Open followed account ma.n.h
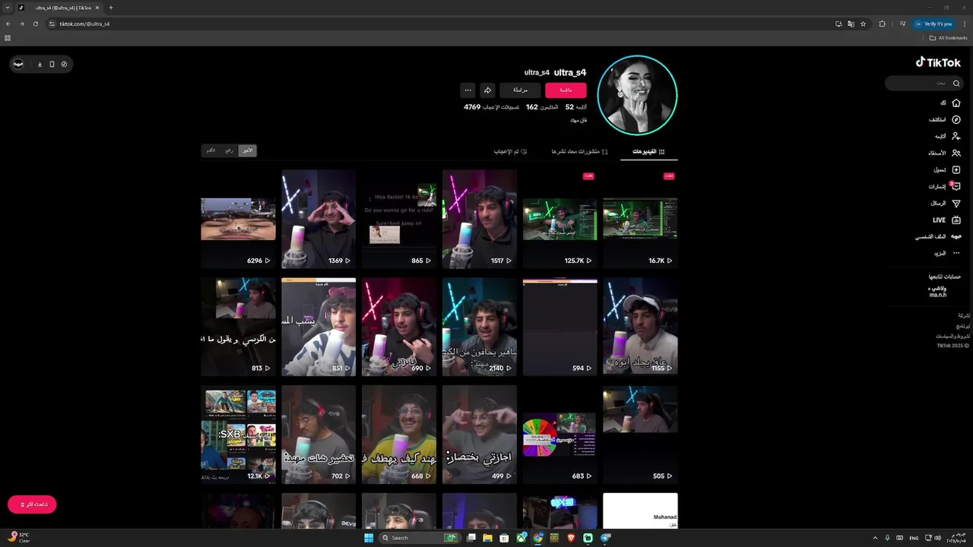 click(x=937, y=291)
